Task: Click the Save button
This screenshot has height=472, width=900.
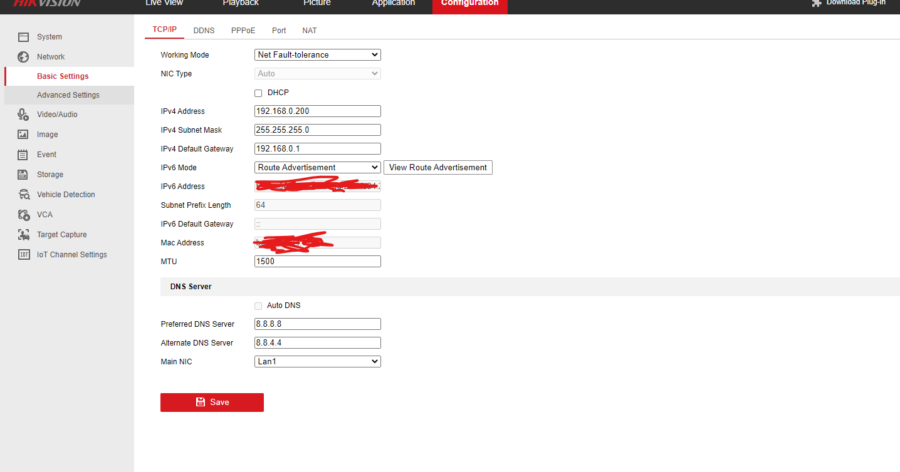Action: (212, 402)
